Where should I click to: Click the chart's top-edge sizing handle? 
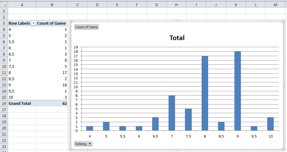[x=177, y=21]
